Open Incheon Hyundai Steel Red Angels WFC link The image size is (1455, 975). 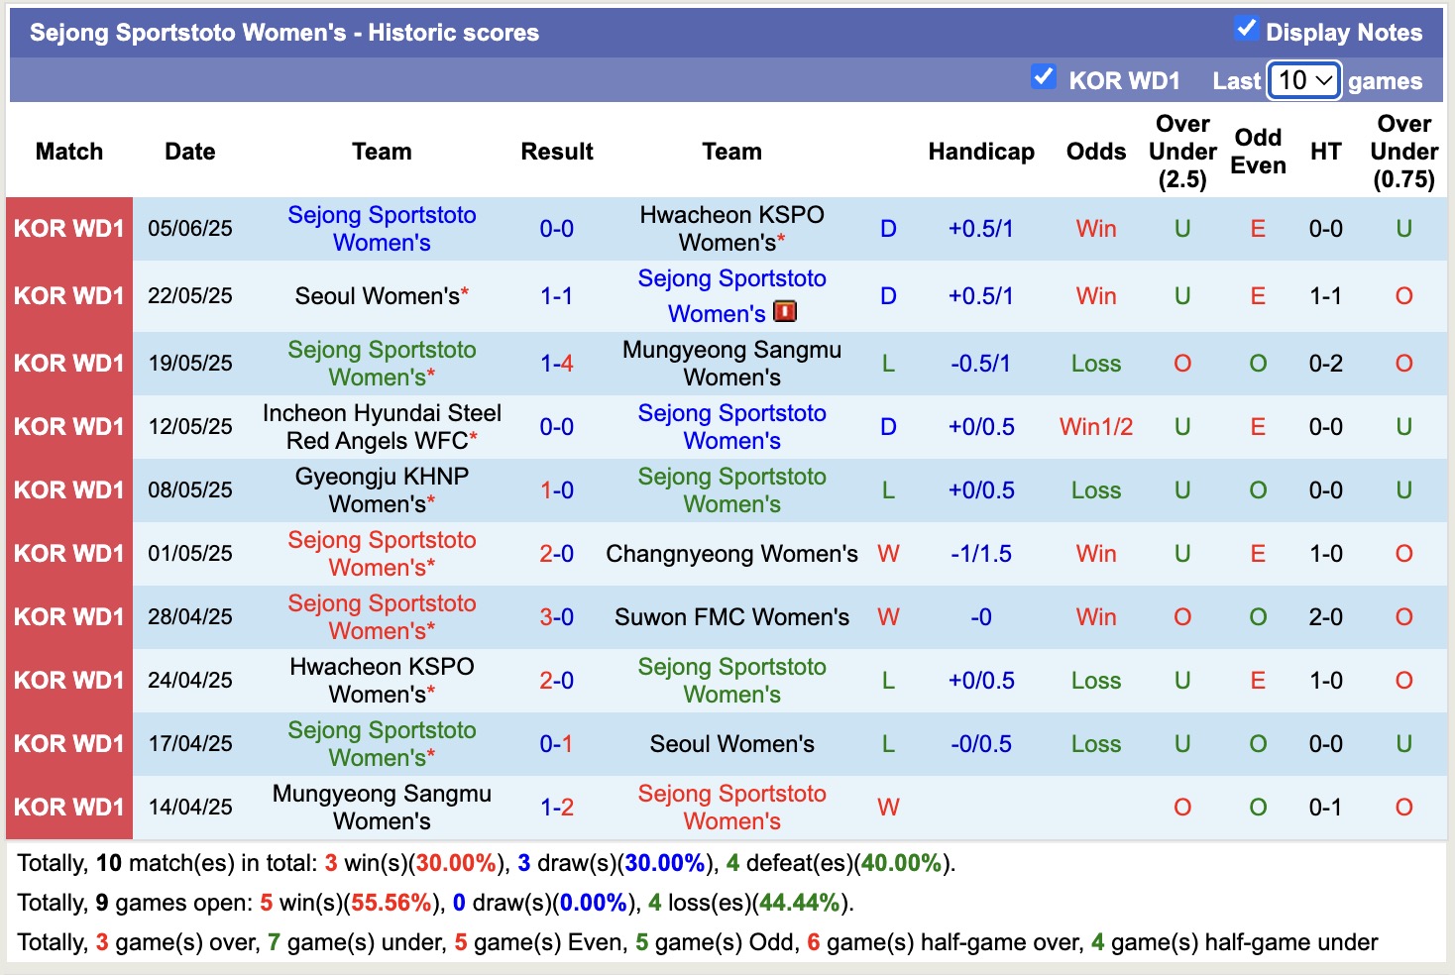tap(383, 426)
